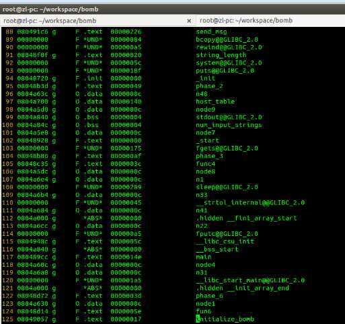This screenshot has width=345, height=324.
Task: Click the func4 symbol name
Action: [206, 164]
